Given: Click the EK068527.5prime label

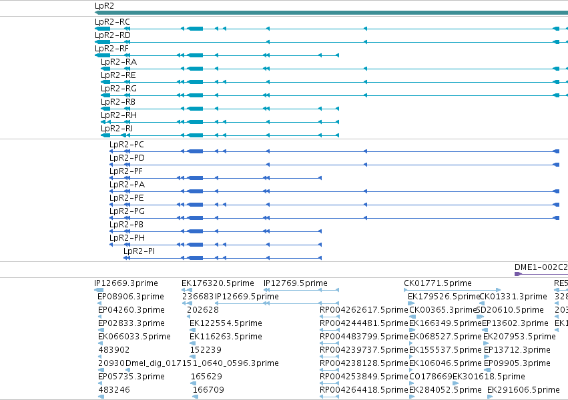Looking at the screenshot, I should [445, 337].
